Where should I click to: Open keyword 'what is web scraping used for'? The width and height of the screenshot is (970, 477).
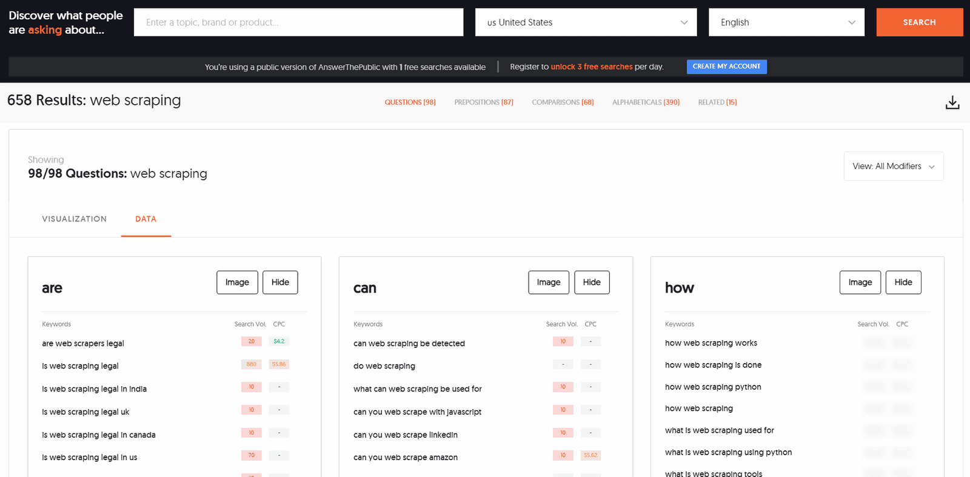[720, 430]
